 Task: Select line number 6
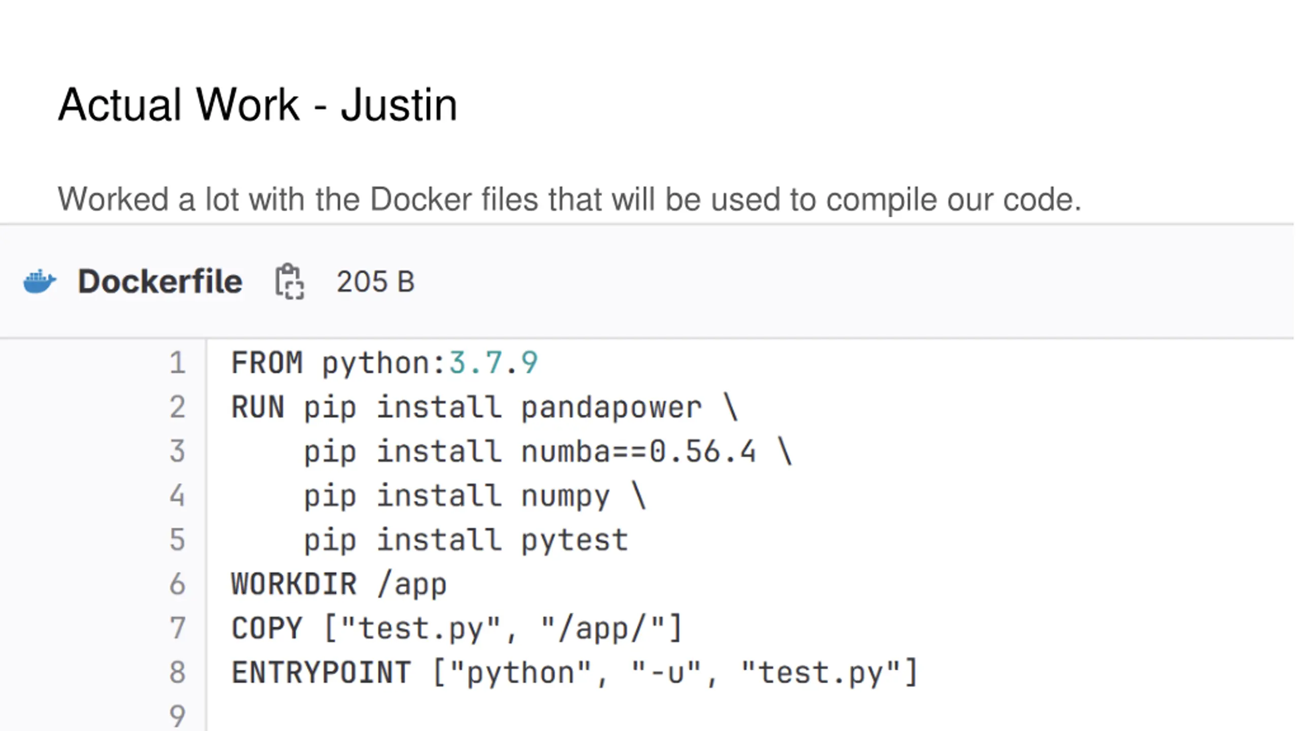177,584
